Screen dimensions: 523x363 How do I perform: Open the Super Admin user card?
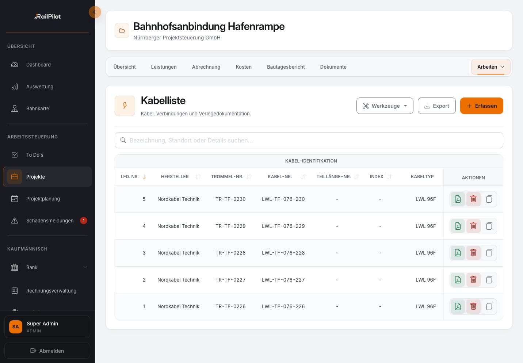point(47,327)
